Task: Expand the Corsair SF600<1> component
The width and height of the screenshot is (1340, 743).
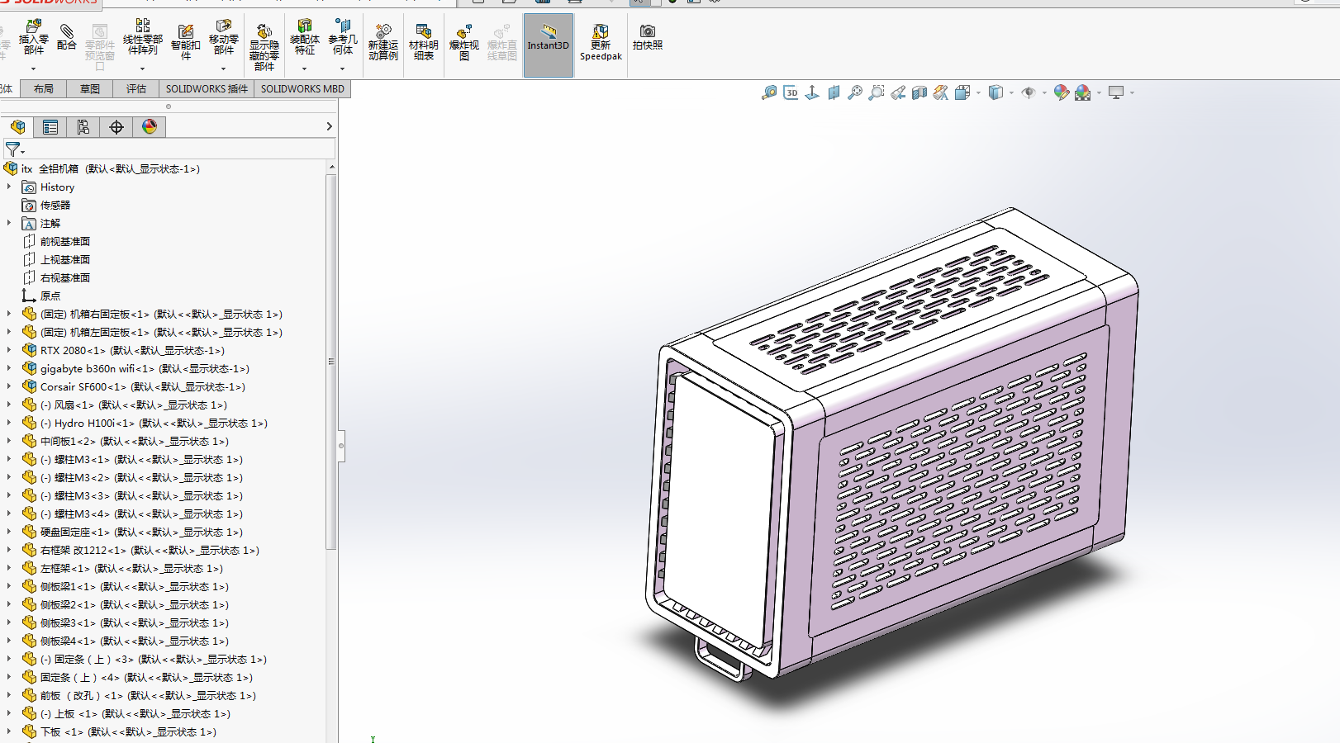Action: pos(9,386)
